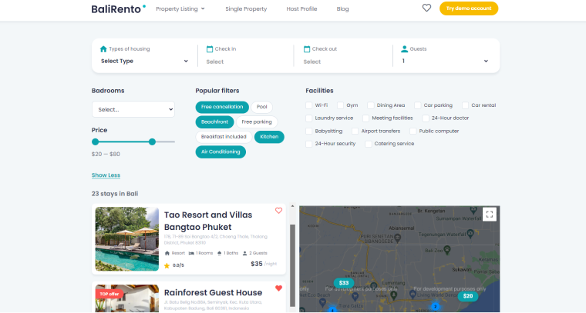
Task: Click the Check in calendar icon
Action: [x=210, y=48]
